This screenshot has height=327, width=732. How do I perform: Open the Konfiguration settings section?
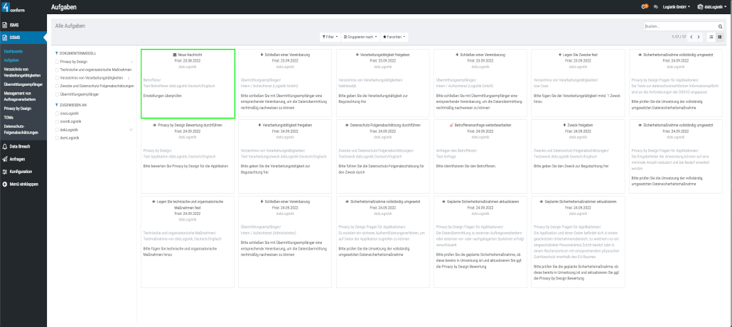[x=20, y=171]
